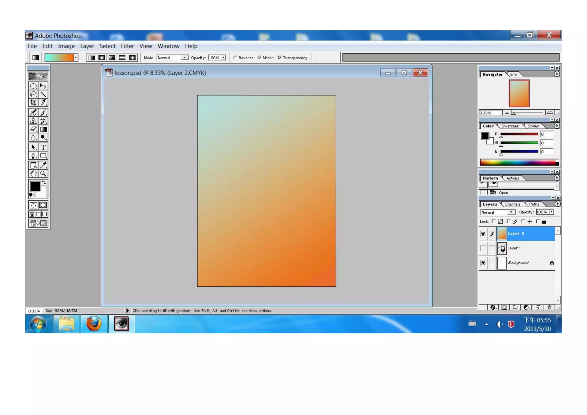The image size is (587, 415).
Task: Delete layer with trash icon
Action: click(x=549, y=307)
